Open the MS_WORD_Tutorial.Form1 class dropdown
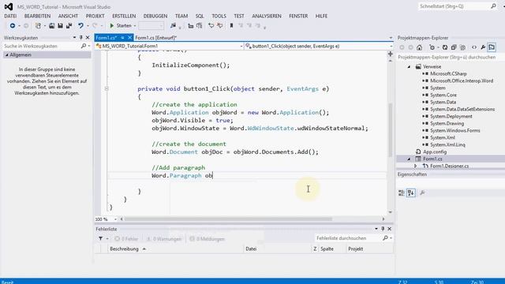This screenshot has width=505, height=284. [169, 46]
